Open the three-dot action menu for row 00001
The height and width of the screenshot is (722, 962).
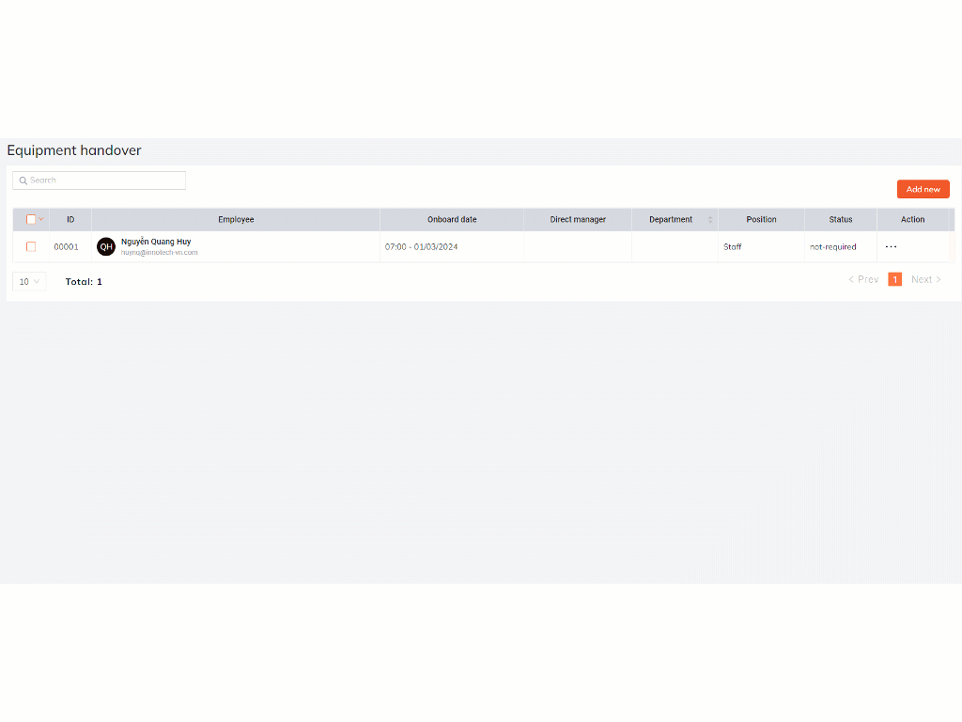pyautogui.click(x=891, y=246)
